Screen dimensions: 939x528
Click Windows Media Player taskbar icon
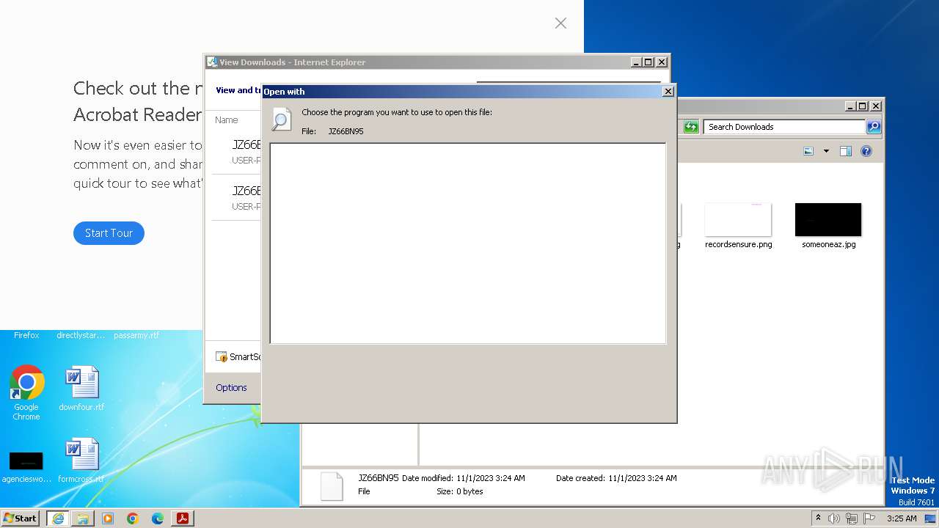[108, 518]
